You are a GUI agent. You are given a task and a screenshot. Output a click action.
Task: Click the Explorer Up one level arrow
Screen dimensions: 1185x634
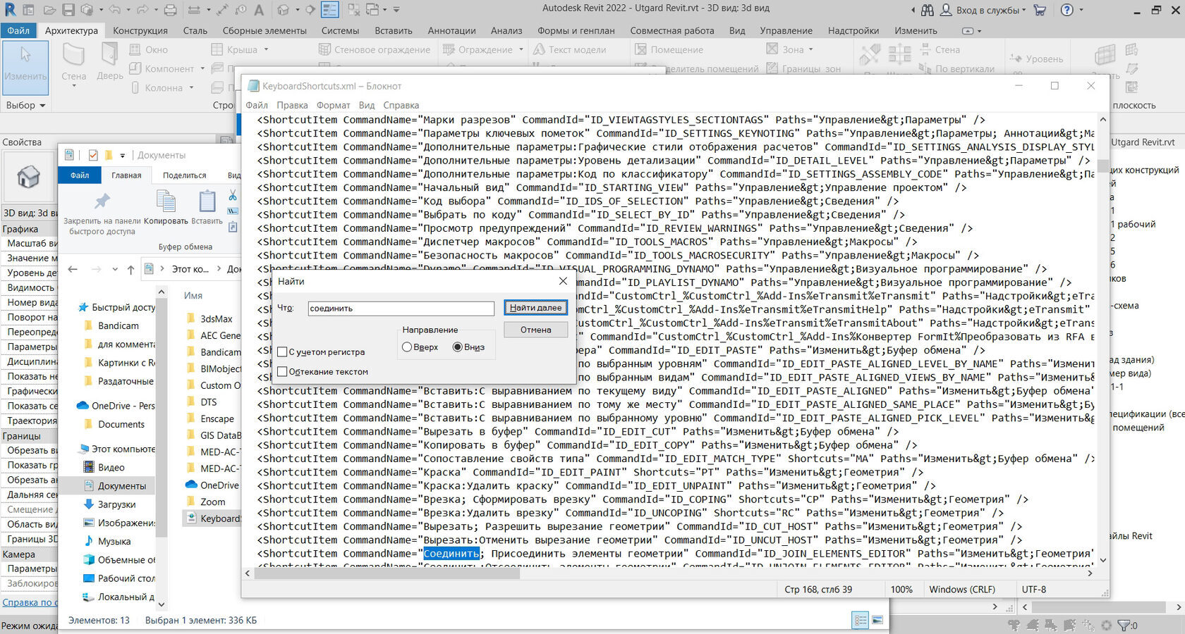pos(130,269)
